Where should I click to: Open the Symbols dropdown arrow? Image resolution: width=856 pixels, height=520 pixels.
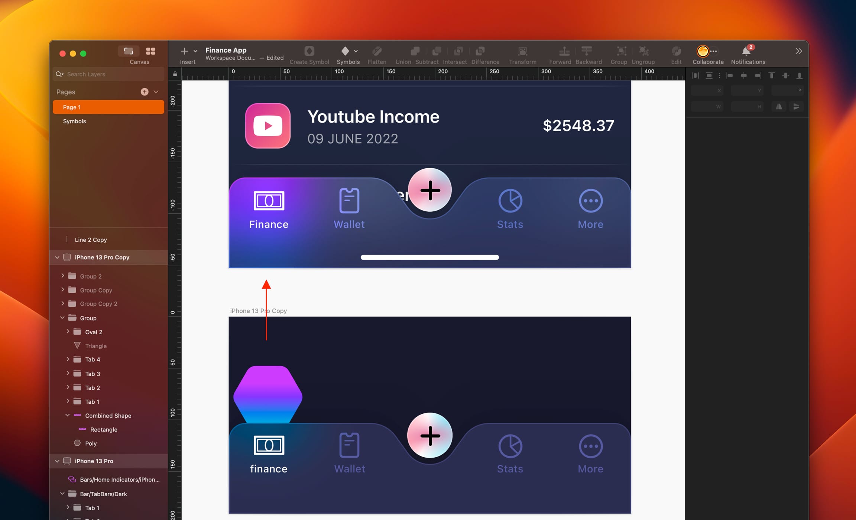(356, 51)
